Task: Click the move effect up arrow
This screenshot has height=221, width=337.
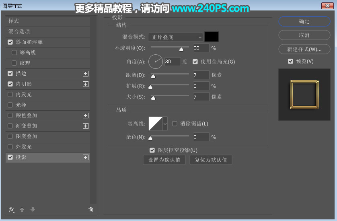Action: pyautogui.click(x=22, y=210)
